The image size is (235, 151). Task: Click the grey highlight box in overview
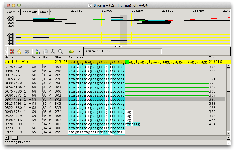click(x=124, y=30)
